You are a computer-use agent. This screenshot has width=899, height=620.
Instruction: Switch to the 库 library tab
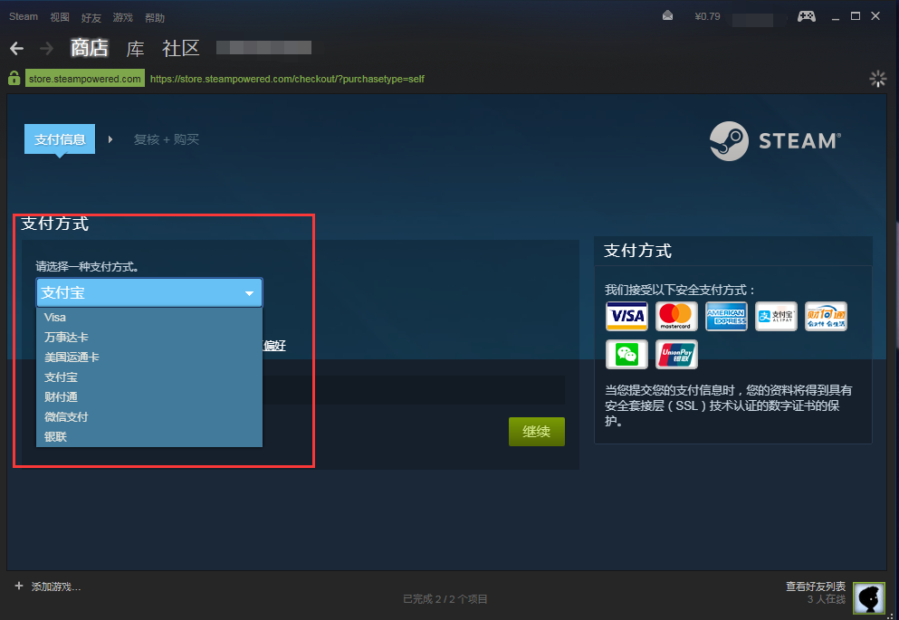[x=135, y=49]
